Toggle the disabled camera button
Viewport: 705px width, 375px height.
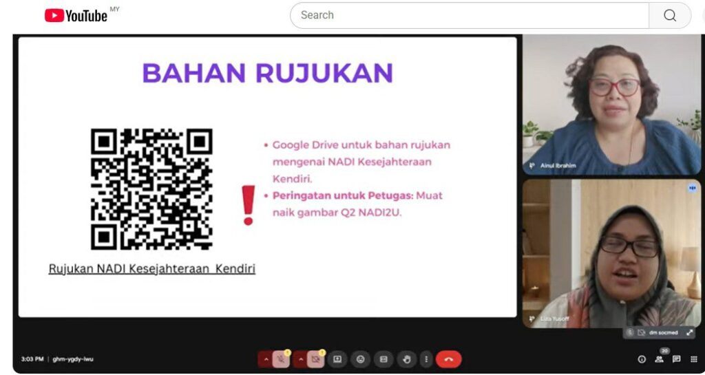316,359
